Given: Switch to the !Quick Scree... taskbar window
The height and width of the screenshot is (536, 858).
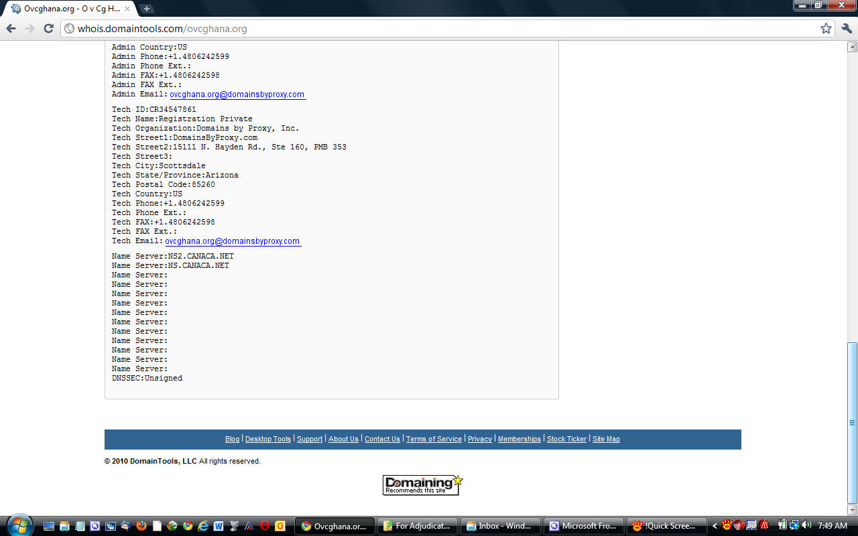Looking at the screenshot, I should click(666, 526).
